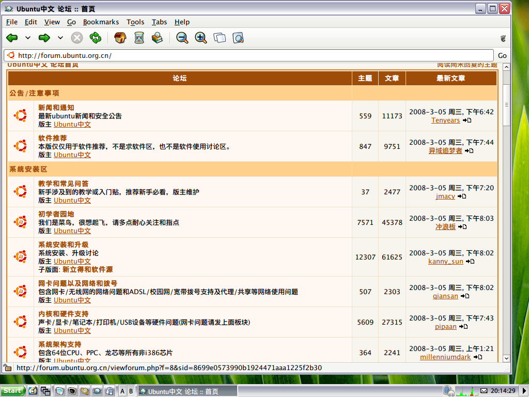Open the 软件推荐 forum link
529x397 pixels.
[52, 138]
